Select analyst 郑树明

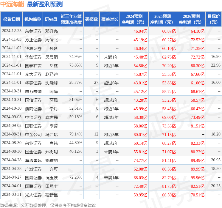[x=51, y=152]
